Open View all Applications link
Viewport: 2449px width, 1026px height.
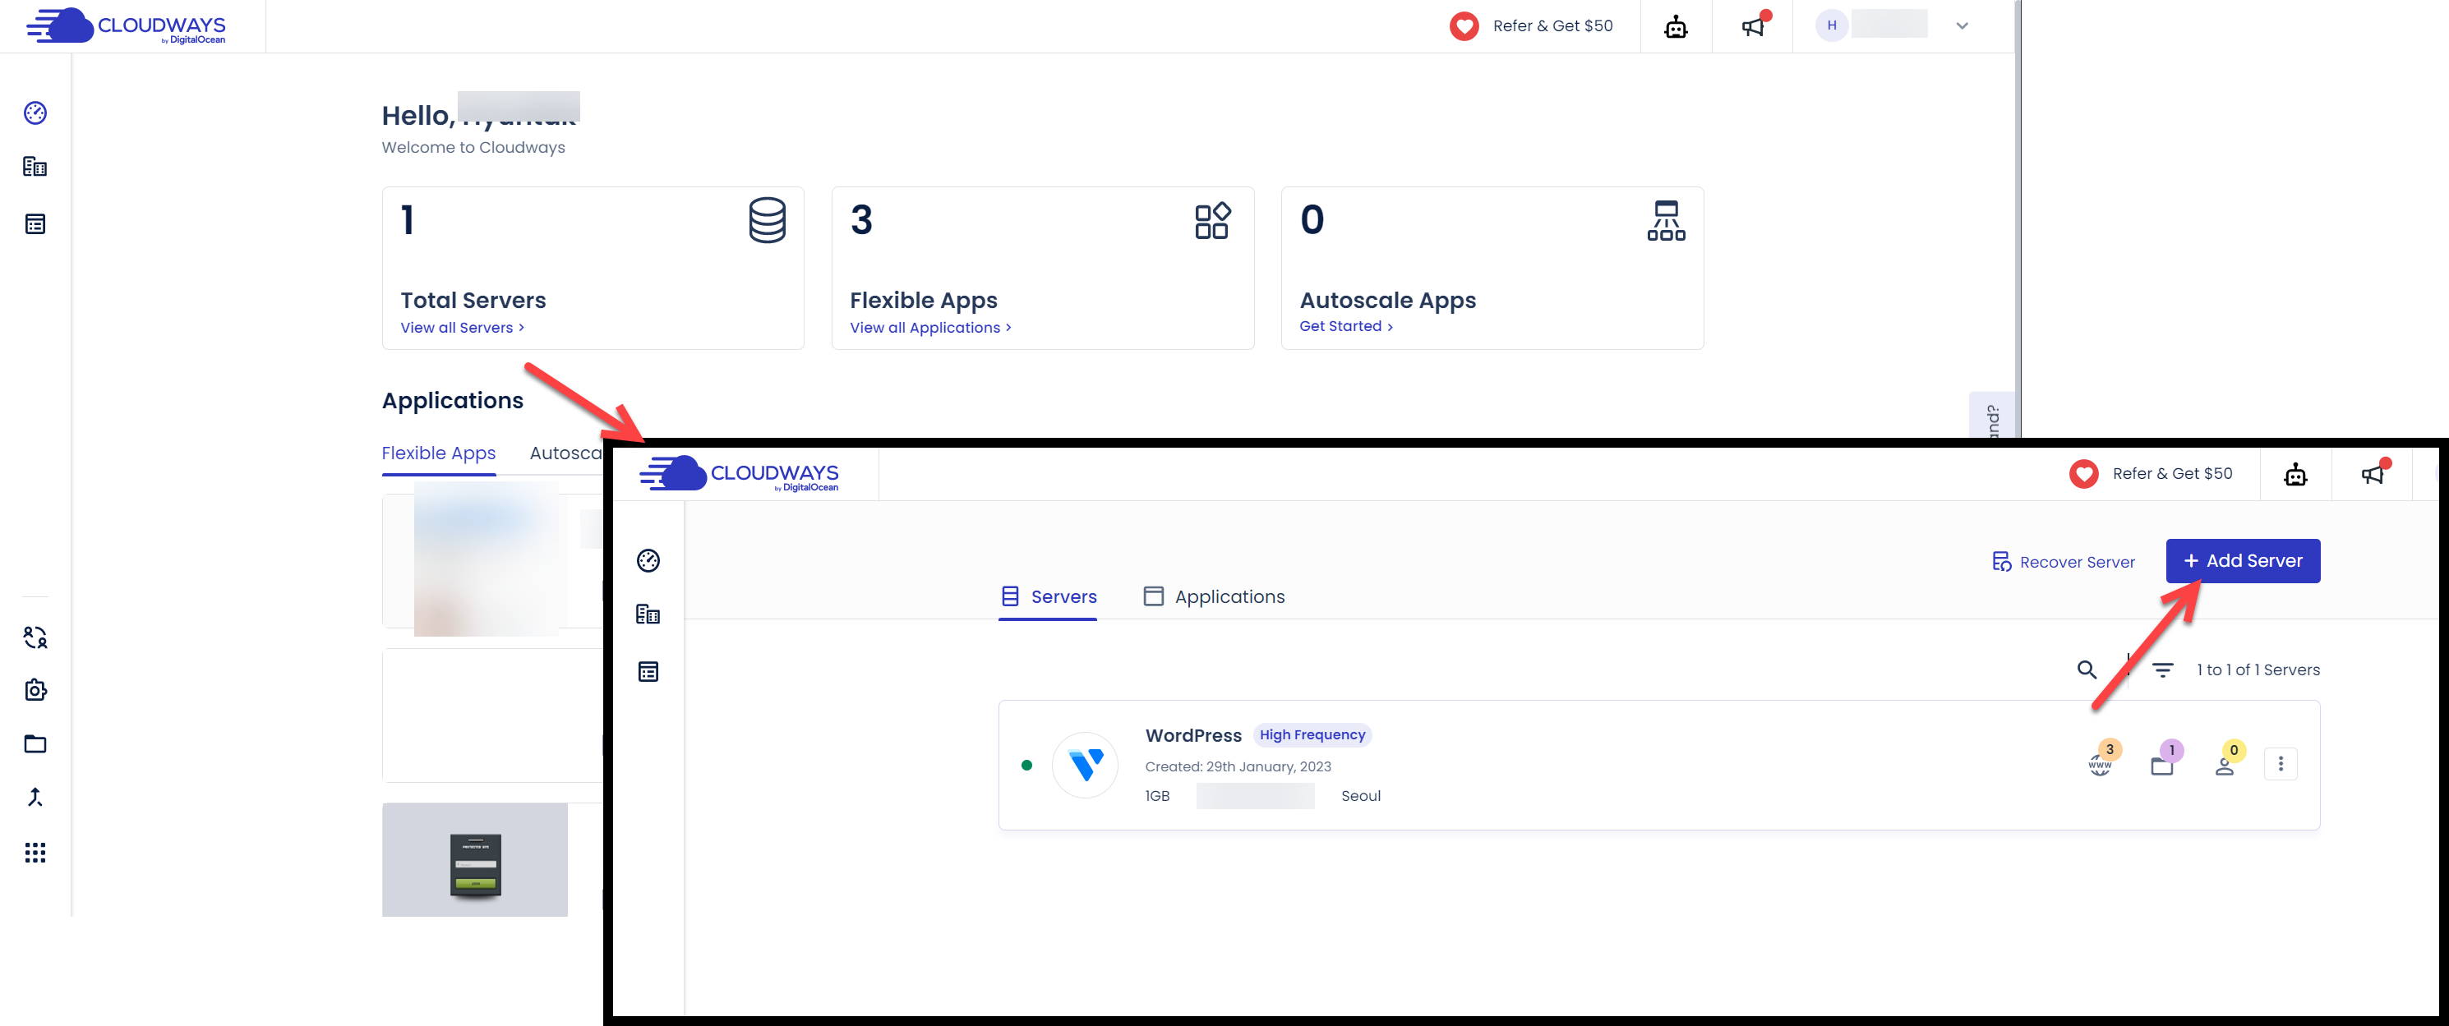coord(929,328)
